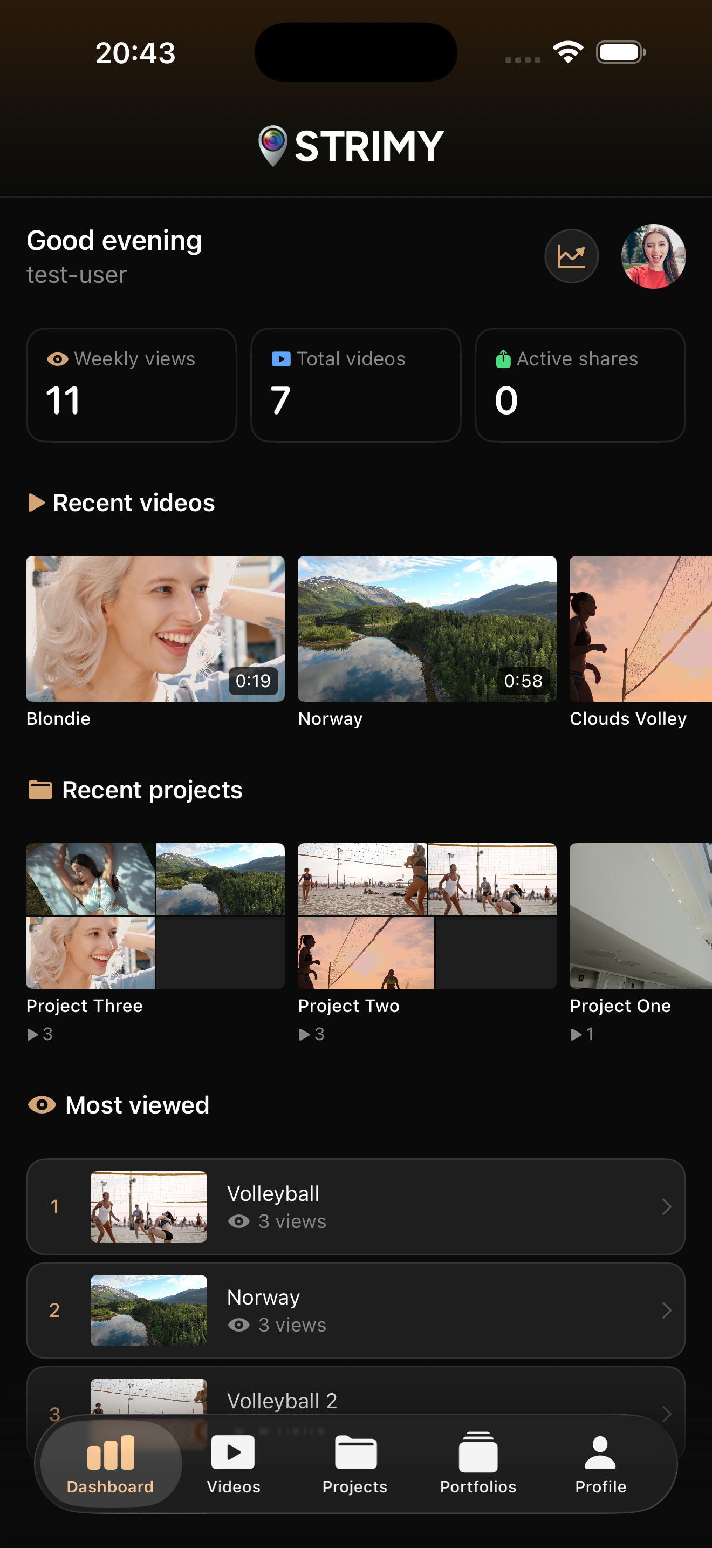Tap the Most viewed heading
The image size is (712, 1548).
pos(138,1105)
